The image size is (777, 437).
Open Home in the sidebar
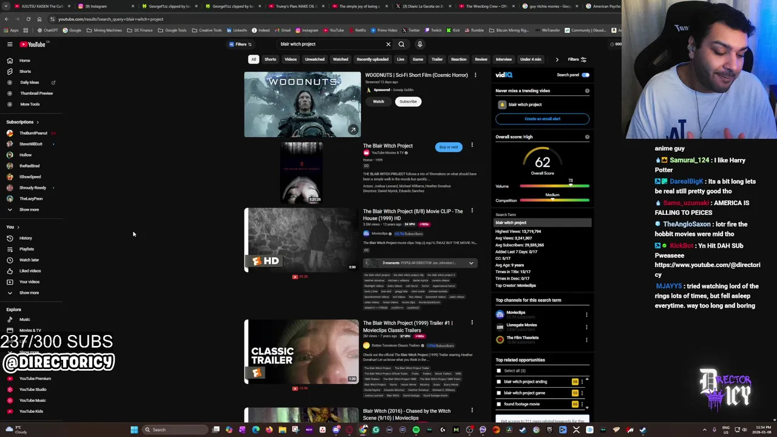pos(24,61)
